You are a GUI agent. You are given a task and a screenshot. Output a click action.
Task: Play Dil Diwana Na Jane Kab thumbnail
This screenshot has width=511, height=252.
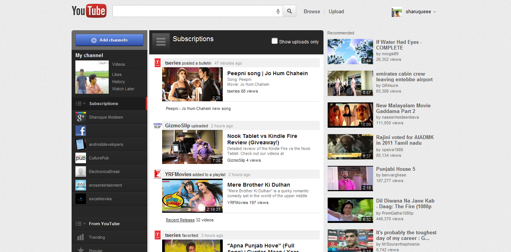pos(350,210)
